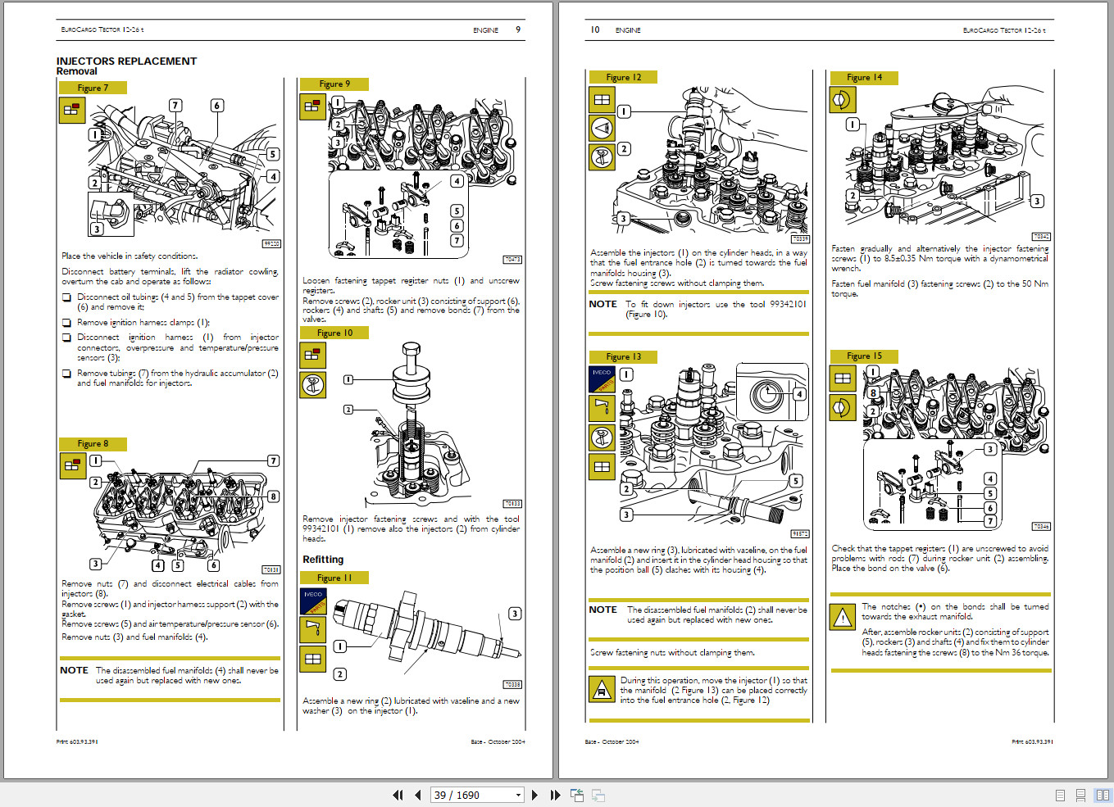Click the greyed go to next view icon

tap(598, 795)
